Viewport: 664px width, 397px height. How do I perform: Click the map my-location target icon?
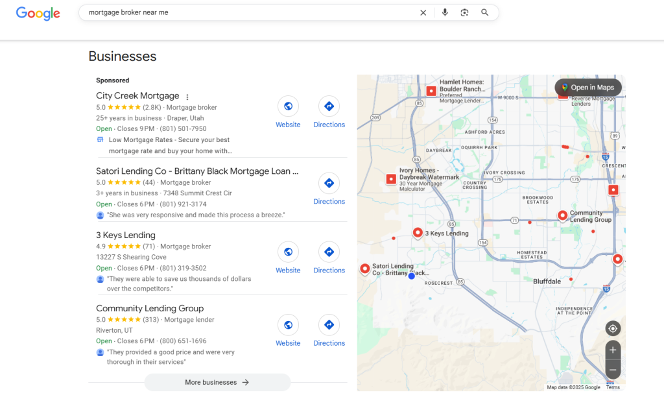coord(613,328)
